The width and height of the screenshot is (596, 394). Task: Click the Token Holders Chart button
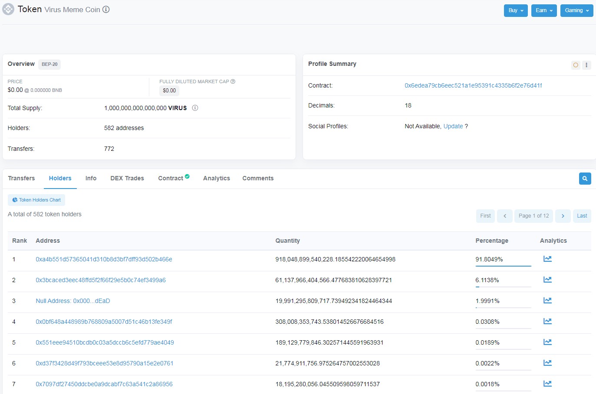36,200
